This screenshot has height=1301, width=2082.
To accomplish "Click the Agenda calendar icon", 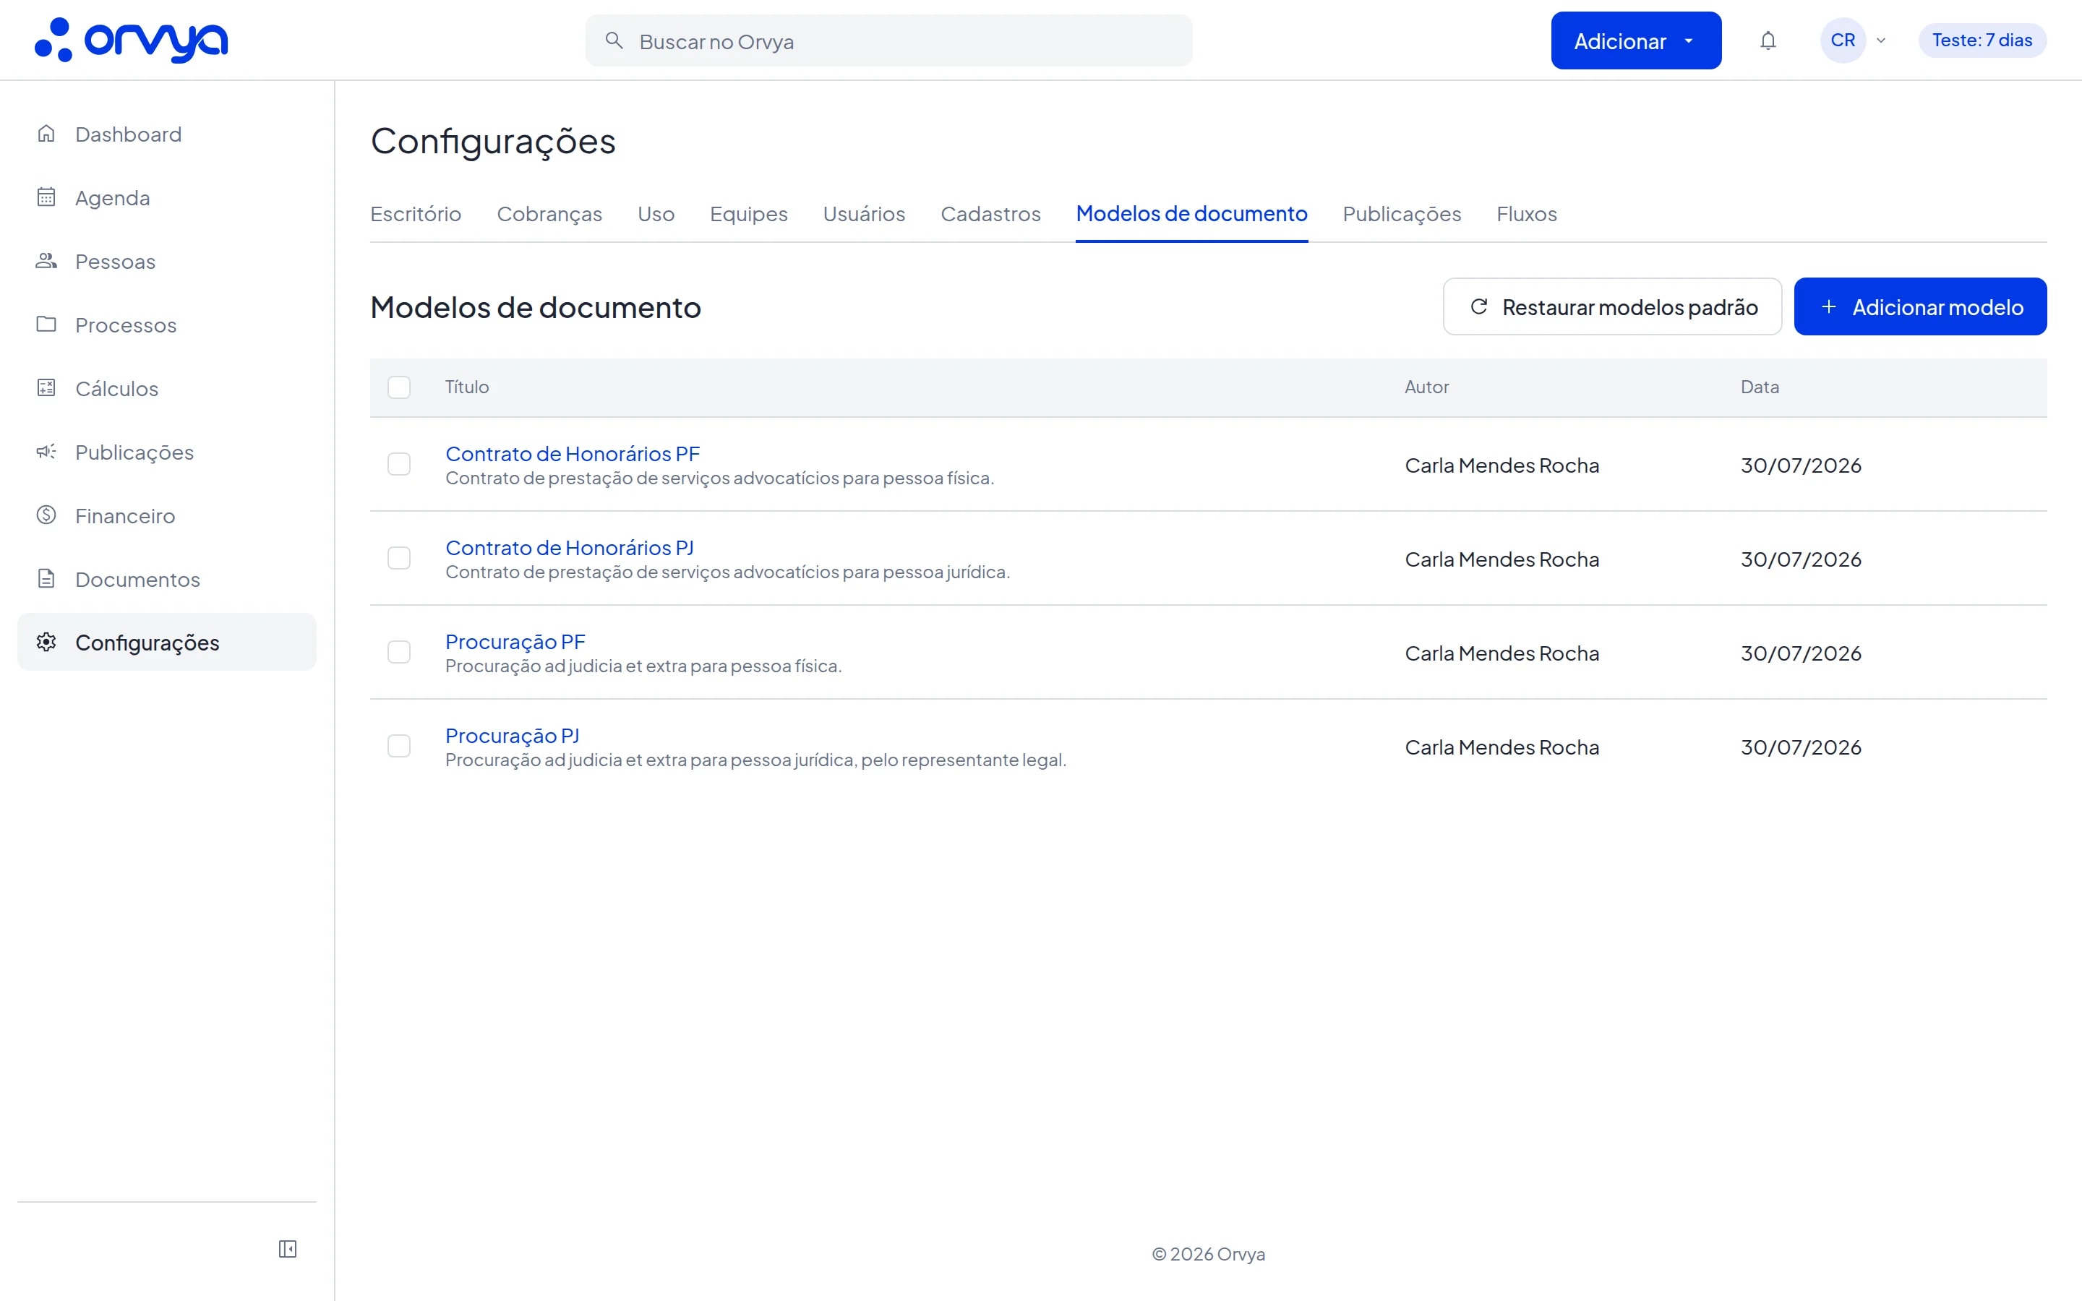I will [x=46, y=197].
